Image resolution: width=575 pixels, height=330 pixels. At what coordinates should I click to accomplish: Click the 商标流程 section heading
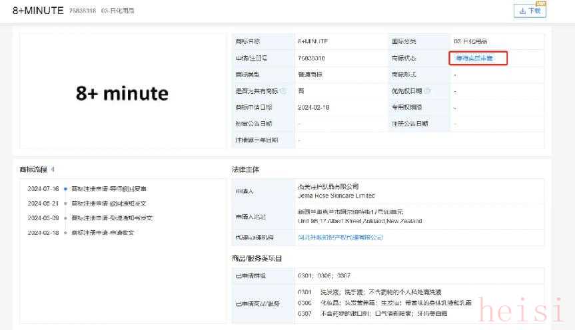tap(33, 170)
